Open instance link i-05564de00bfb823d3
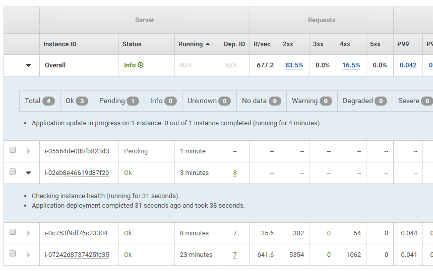The height and width of the screenshot is (271, 433). [x=77, y=151]
